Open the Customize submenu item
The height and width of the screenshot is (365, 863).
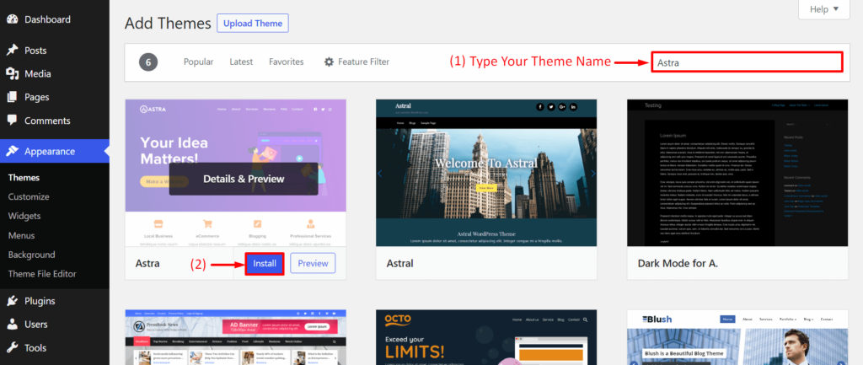coord(29,196)
